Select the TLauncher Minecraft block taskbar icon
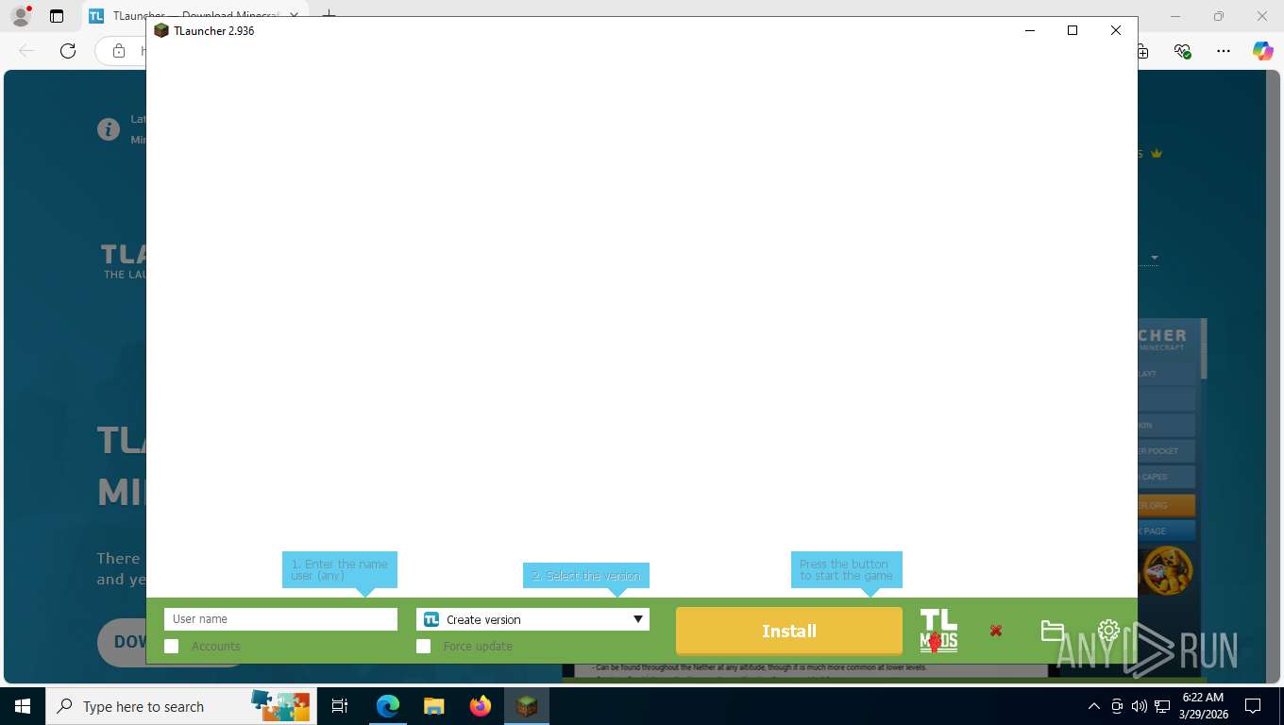 [x=527, y=706]
